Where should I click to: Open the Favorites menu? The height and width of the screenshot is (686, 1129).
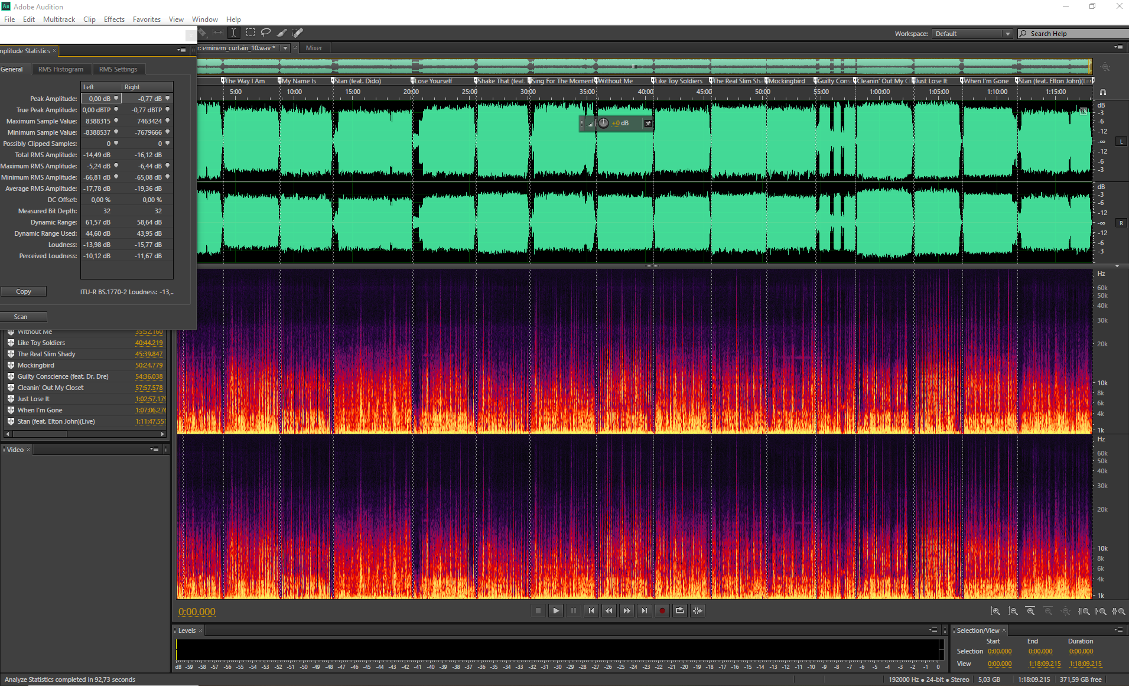(x=147, y=19)
